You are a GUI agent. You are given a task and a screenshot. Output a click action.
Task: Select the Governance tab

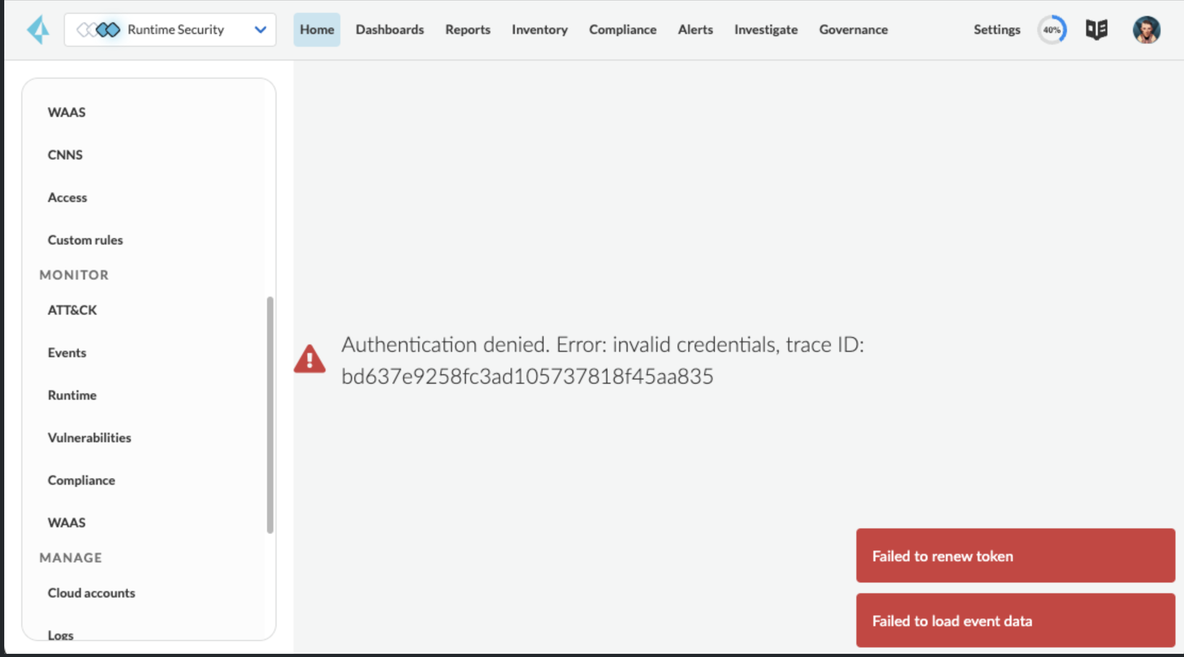[853, 30]
